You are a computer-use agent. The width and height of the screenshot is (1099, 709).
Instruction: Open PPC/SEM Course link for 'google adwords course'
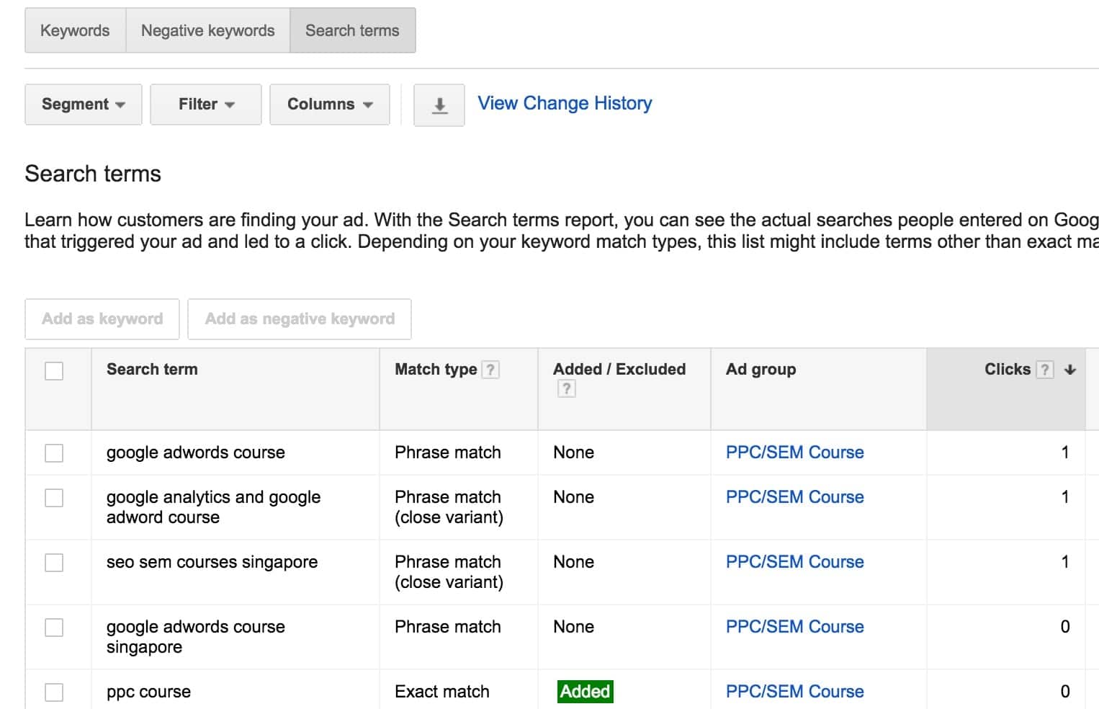pyautogui.click(x=794, y=452)
